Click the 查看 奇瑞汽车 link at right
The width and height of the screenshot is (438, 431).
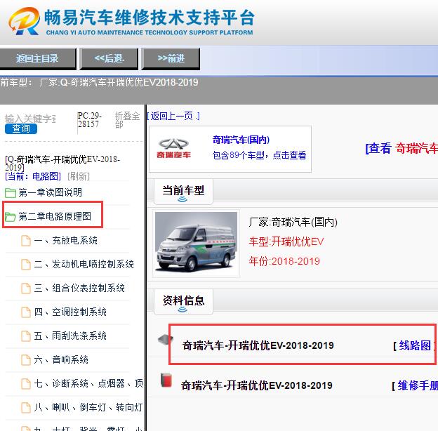coord(401,148)
